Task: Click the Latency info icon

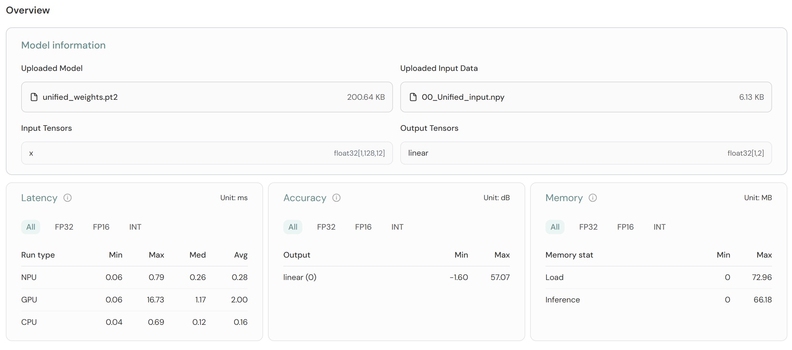Action: [x=67, y=198]
